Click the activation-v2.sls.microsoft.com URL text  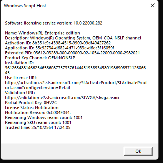click(76, 85)
